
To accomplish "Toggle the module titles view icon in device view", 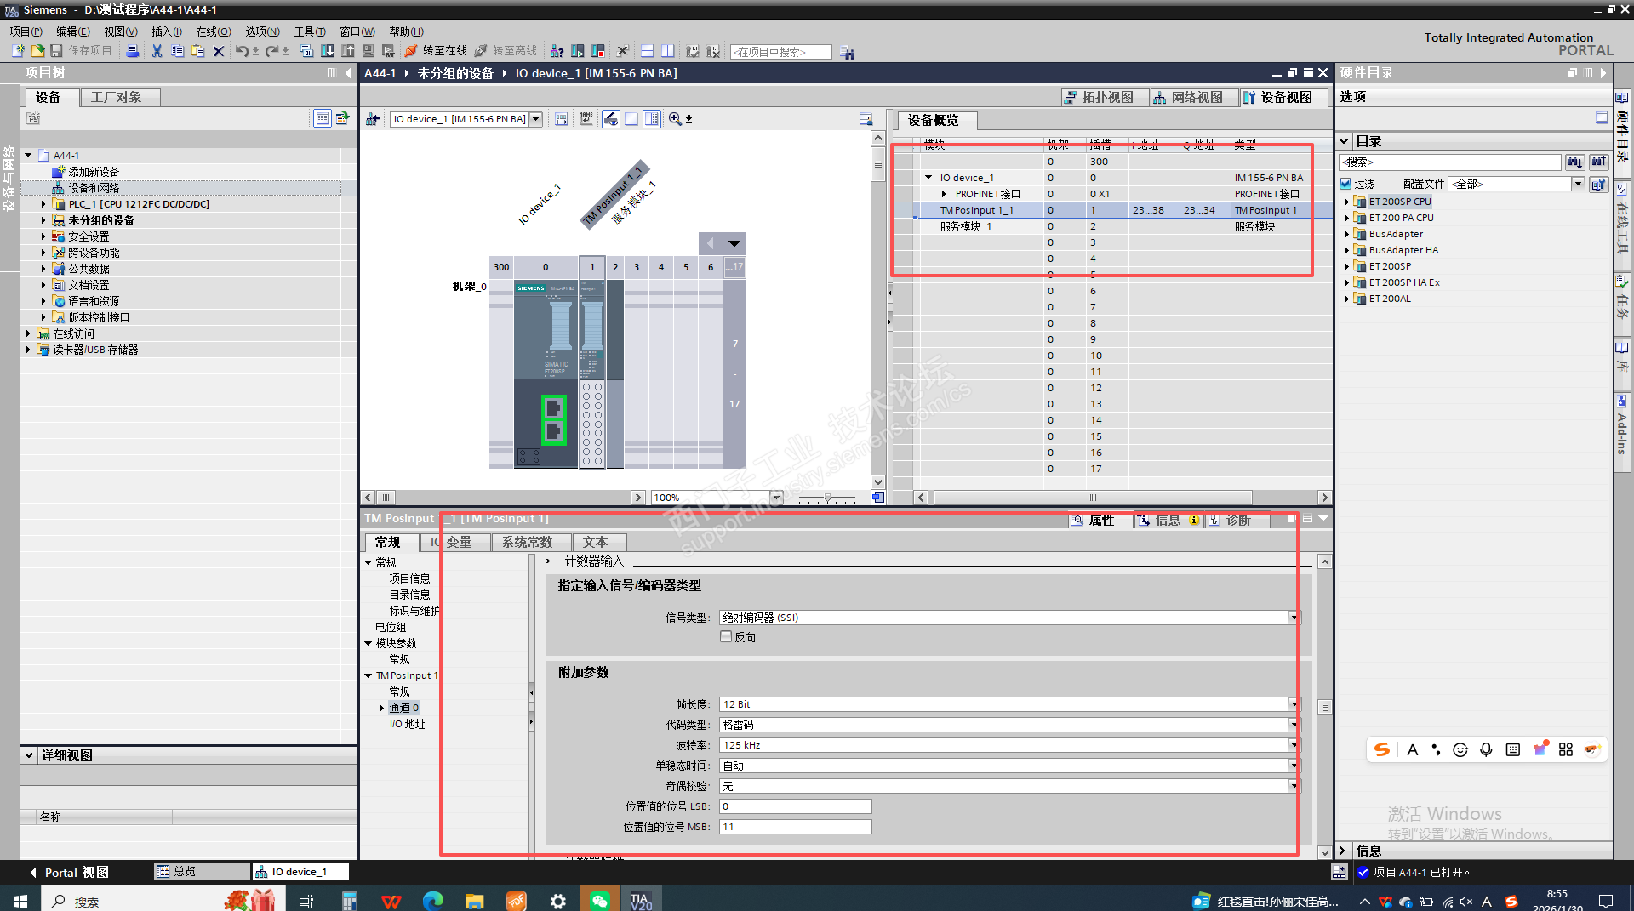I will 652,119.
